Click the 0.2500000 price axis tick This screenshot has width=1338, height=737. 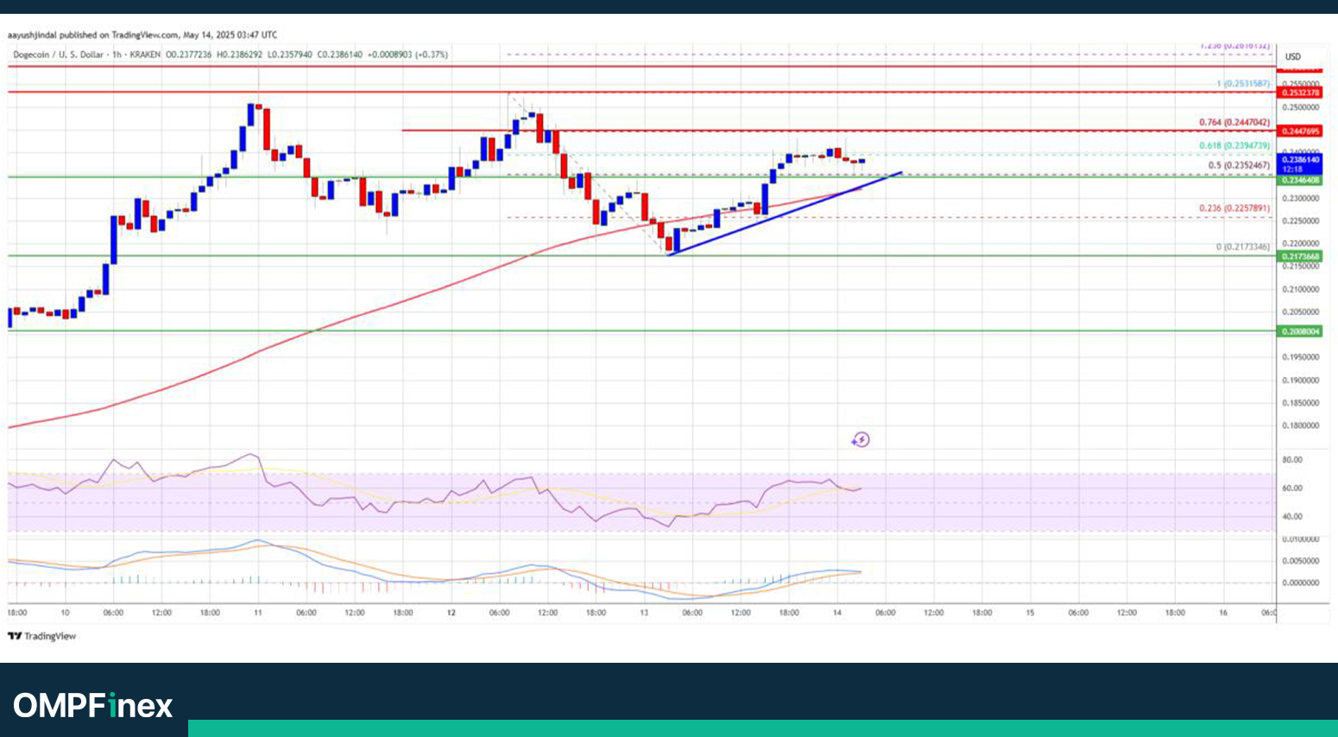(1300, 108)
